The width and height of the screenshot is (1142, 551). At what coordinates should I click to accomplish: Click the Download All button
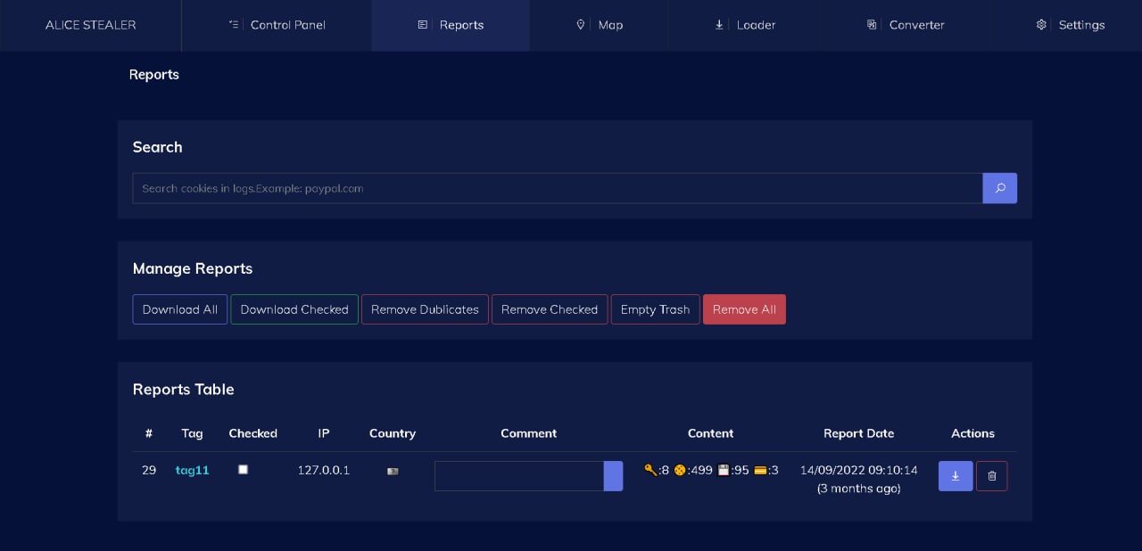(x=180, y=309)
